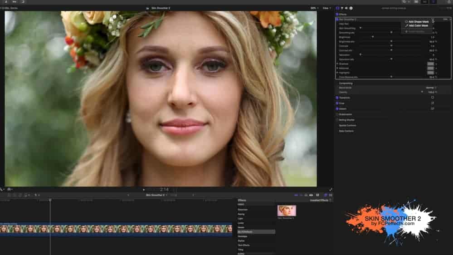Toggle audio skimming headphone icon

click(306, 195)
